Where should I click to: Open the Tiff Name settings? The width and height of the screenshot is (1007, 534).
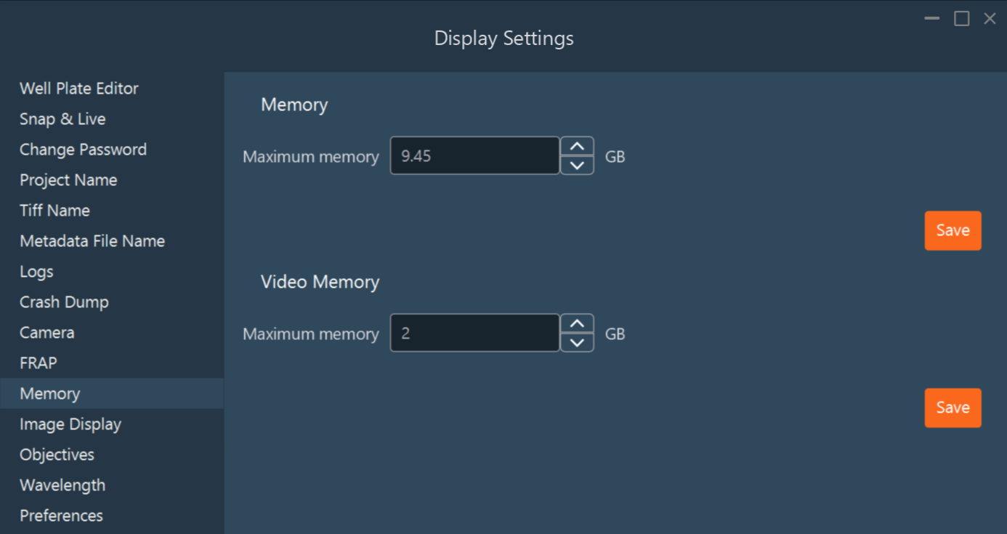click(x=54, y=210)
